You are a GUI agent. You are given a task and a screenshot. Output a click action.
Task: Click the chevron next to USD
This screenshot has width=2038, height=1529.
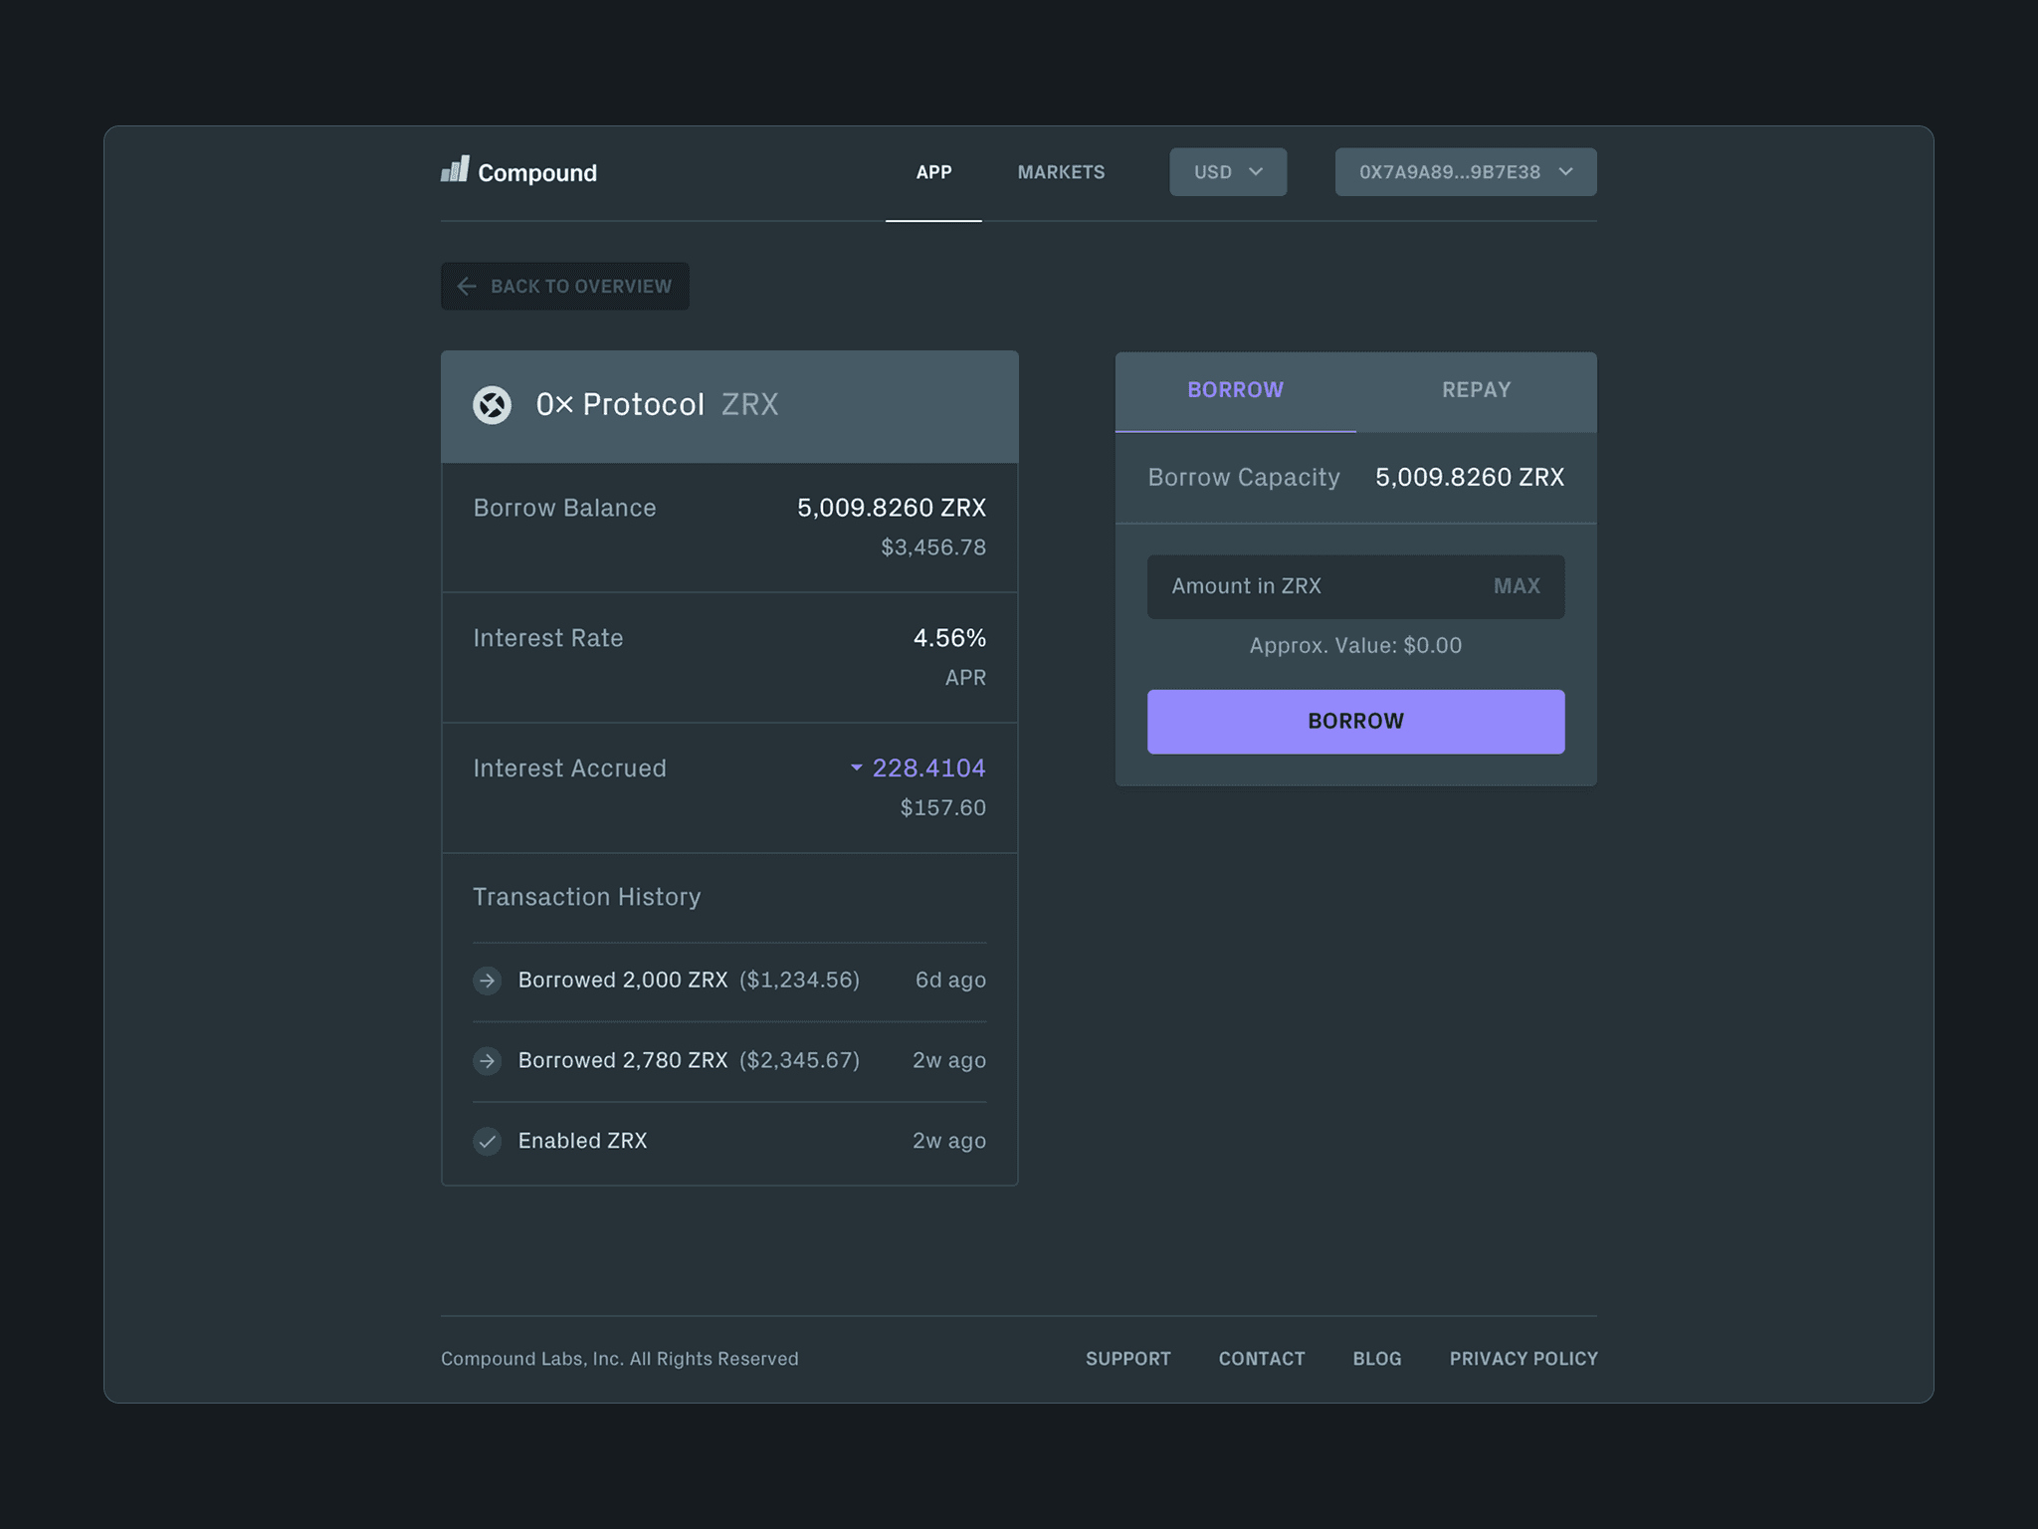[x=1256, y=172]
